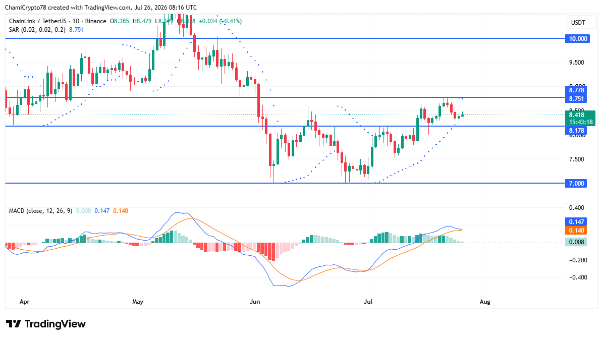Click signal line value 0.140 in legend
The image size is (603, 339).
click(121, 211)
